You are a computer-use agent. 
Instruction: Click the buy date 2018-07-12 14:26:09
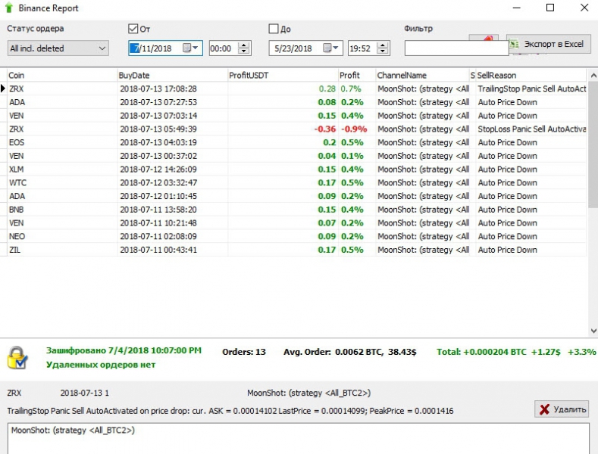(x=158, y=169)
